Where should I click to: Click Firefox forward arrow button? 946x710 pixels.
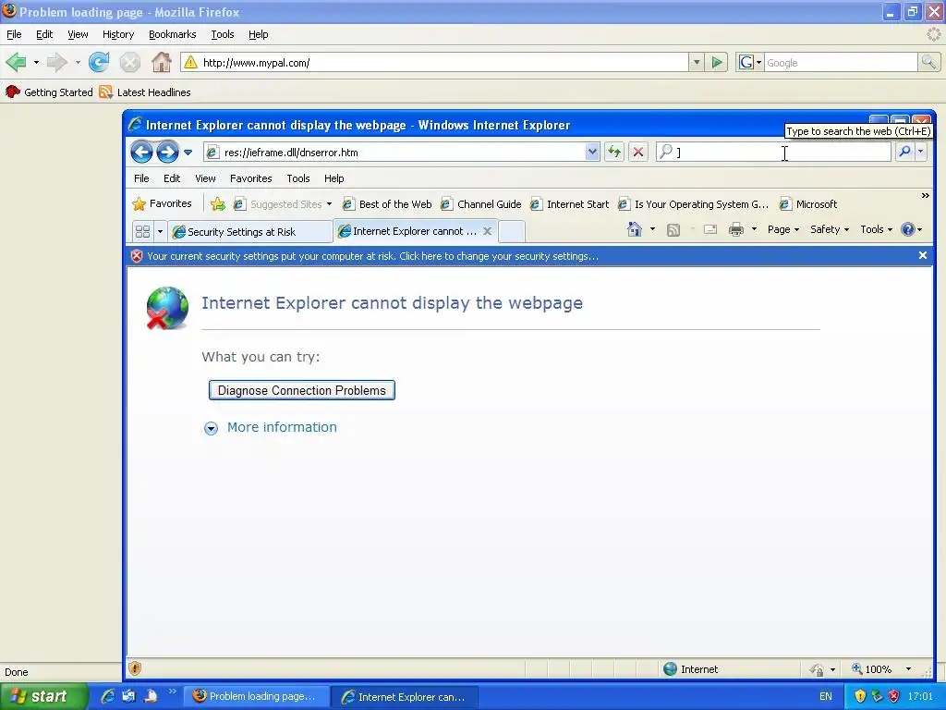point(56,62)
